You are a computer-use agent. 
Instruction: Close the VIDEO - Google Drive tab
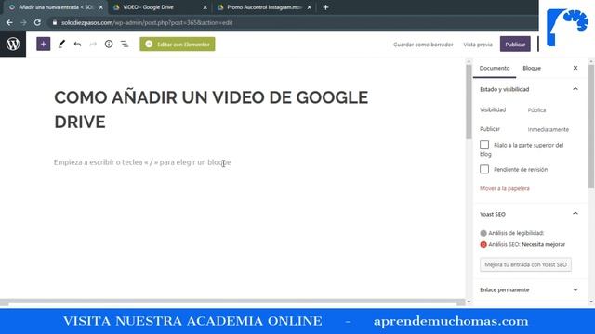205,7
